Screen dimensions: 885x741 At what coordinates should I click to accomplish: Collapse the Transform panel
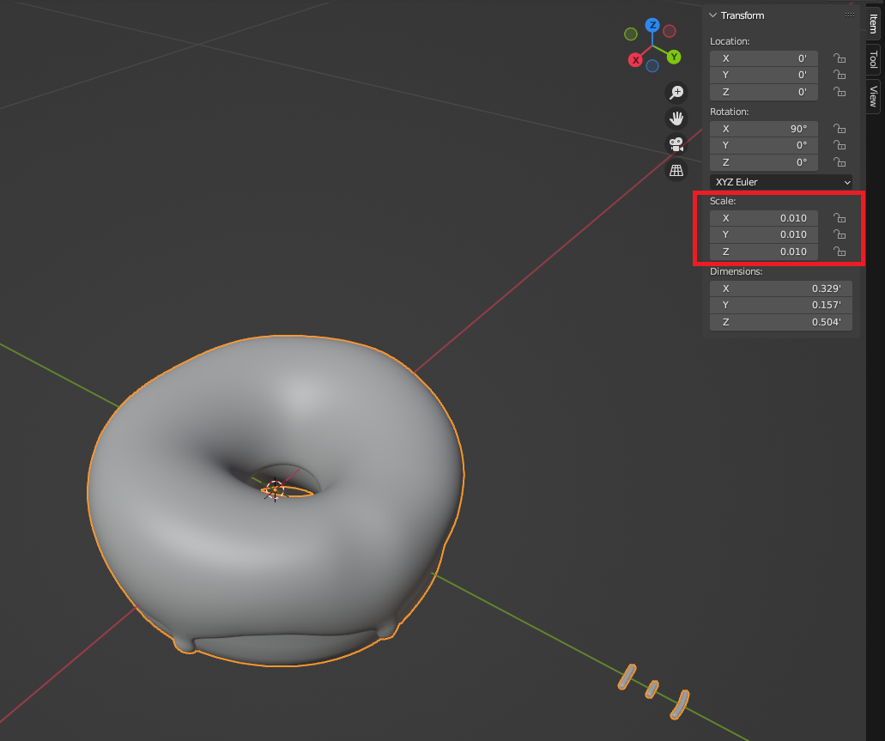tap(712, 15)
